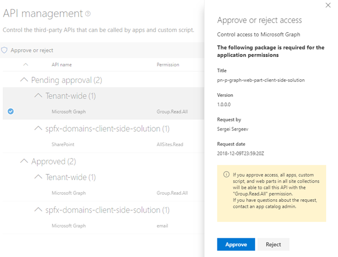338x257 pixels.
Task: Click the API management info icon
Action: (88, 14)
